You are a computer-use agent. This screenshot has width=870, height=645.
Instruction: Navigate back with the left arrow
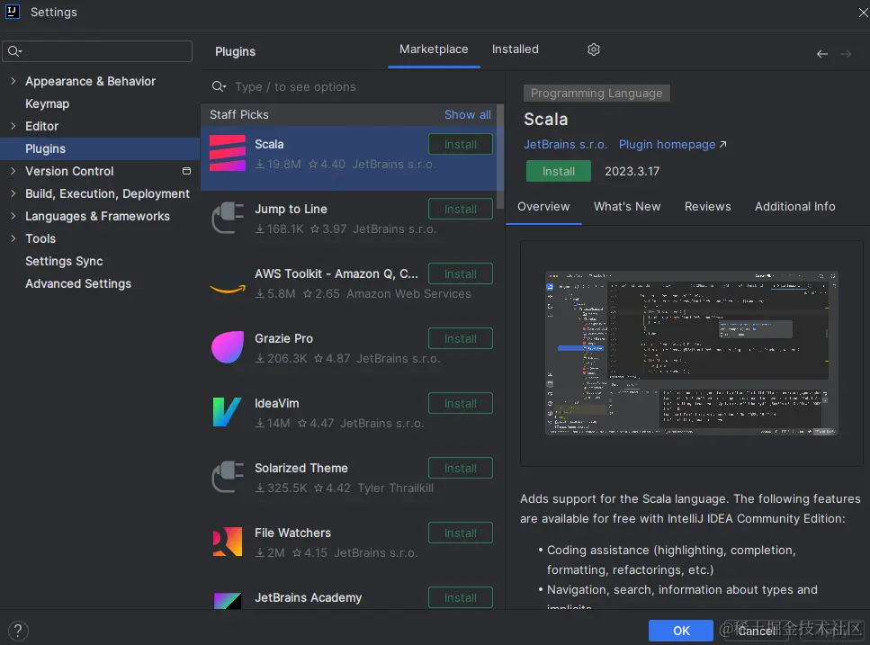822,54
